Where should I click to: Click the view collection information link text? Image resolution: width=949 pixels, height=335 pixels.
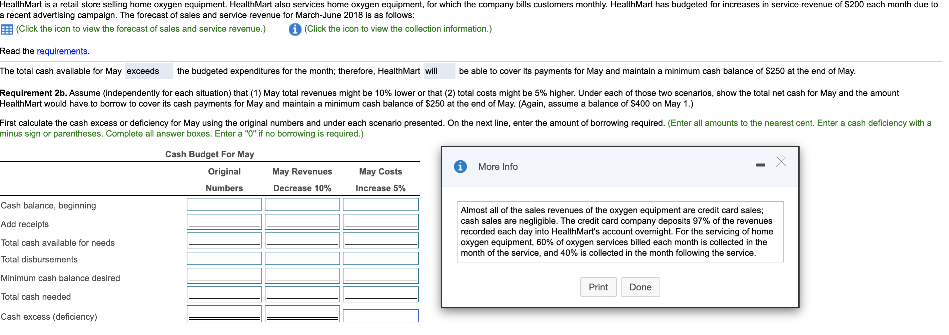398,29
